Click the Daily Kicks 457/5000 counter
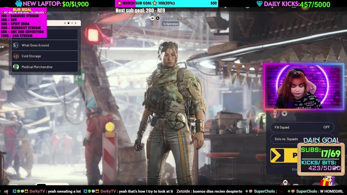 pos(297,4)
